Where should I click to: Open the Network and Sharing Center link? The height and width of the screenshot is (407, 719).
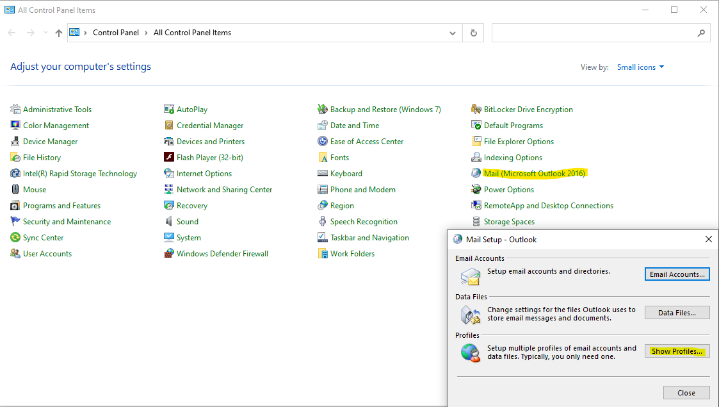224,190
